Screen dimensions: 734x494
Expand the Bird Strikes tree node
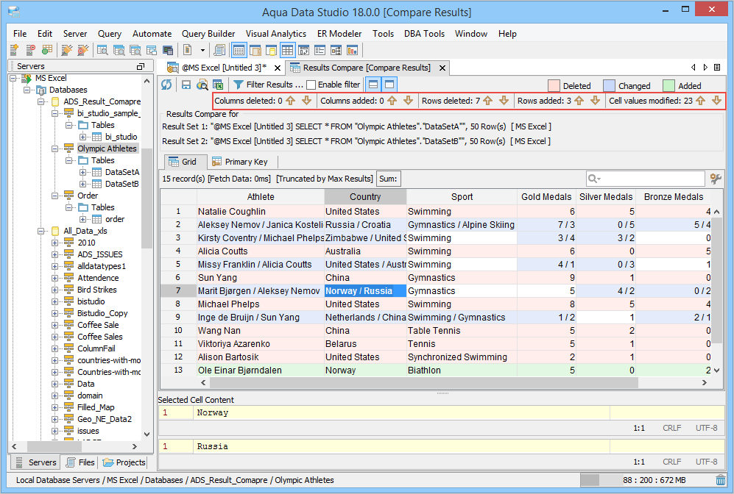(x=54, y=290)
